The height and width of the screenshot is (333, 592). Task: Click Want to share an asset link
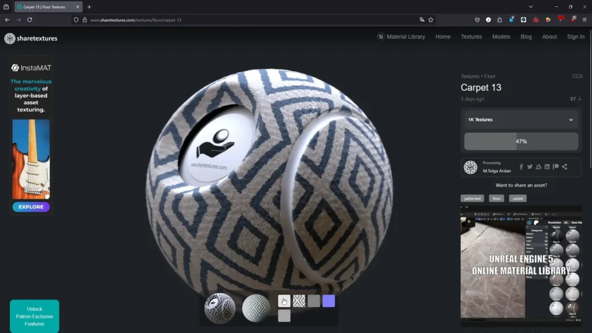521,185
